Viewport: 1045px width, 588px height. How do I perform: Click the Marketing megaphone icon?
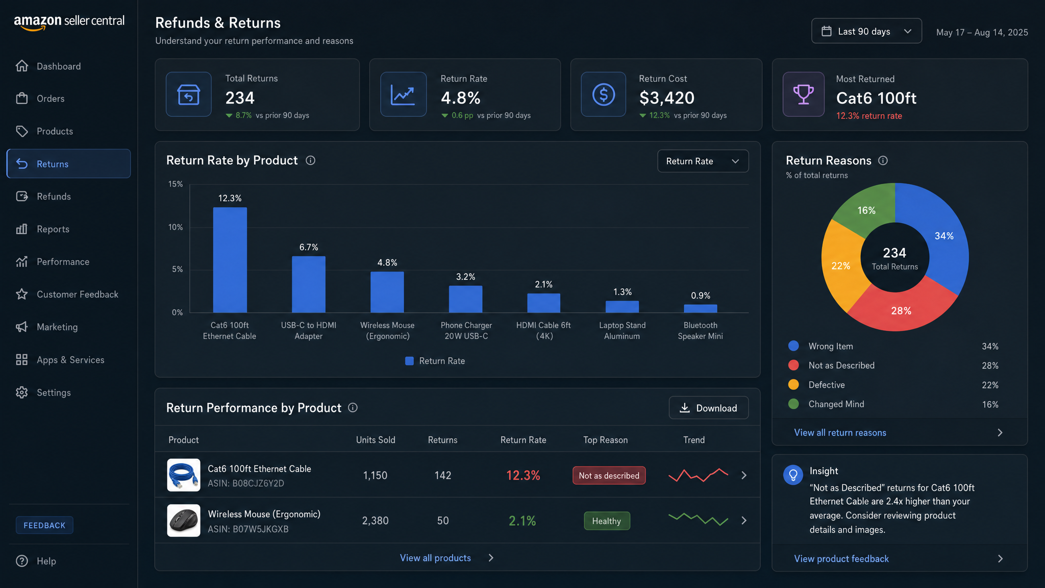click(22, 327)
